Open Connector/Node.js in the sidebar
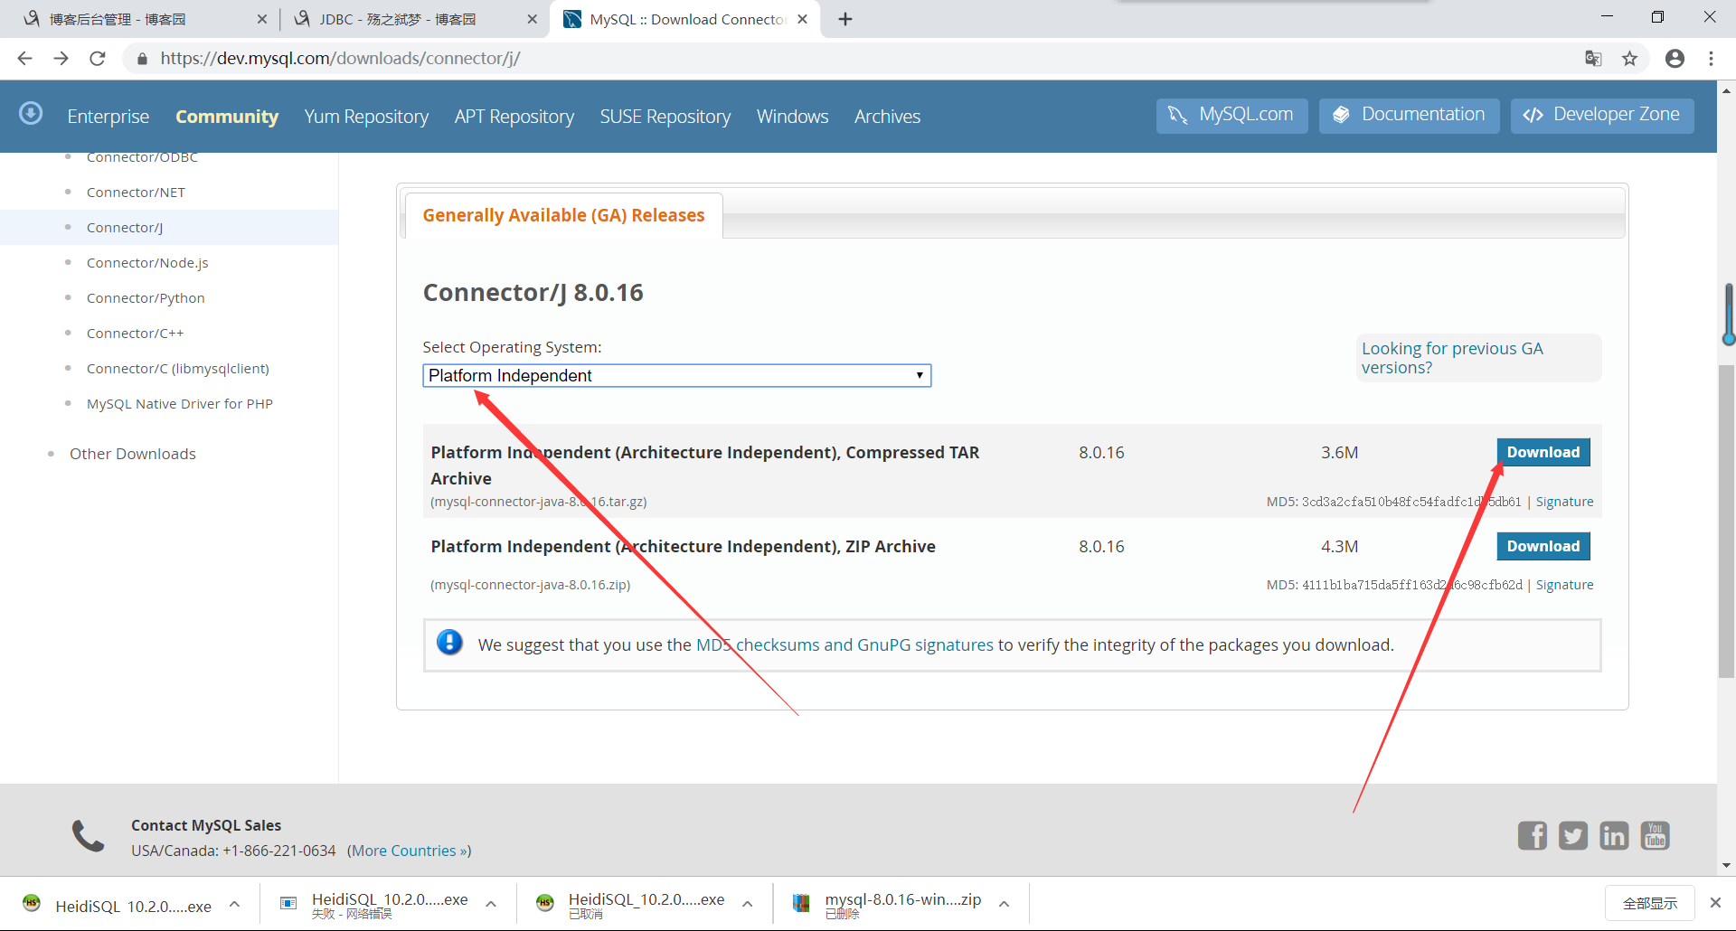 (147, 263)
